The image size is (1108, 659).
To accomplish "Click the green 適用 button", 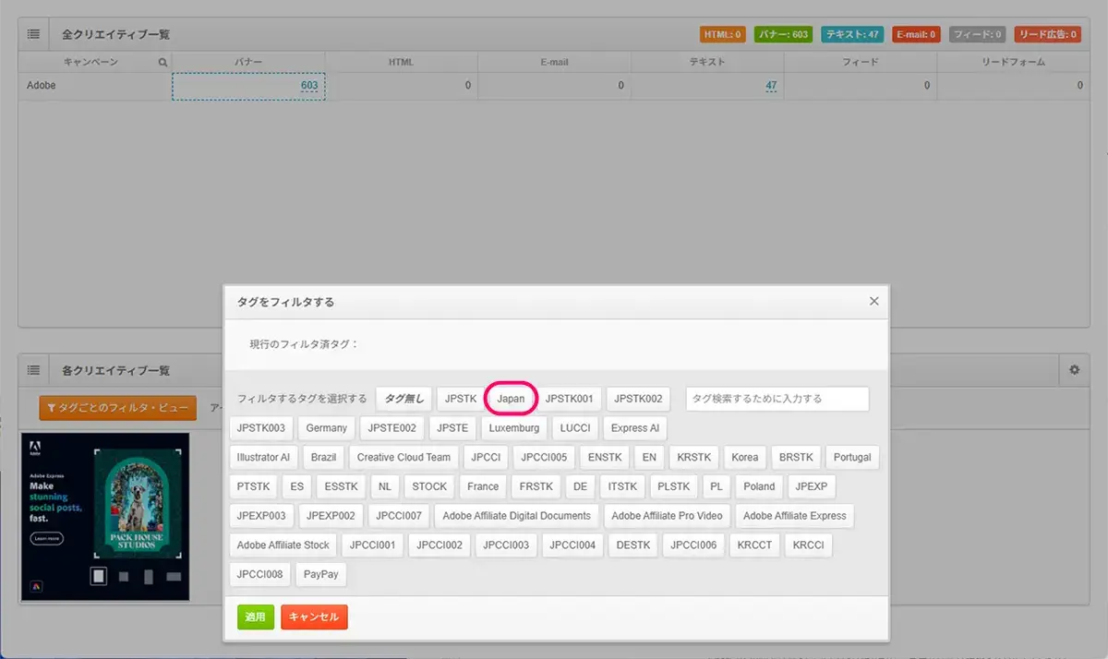I will (x=255, y=617).
